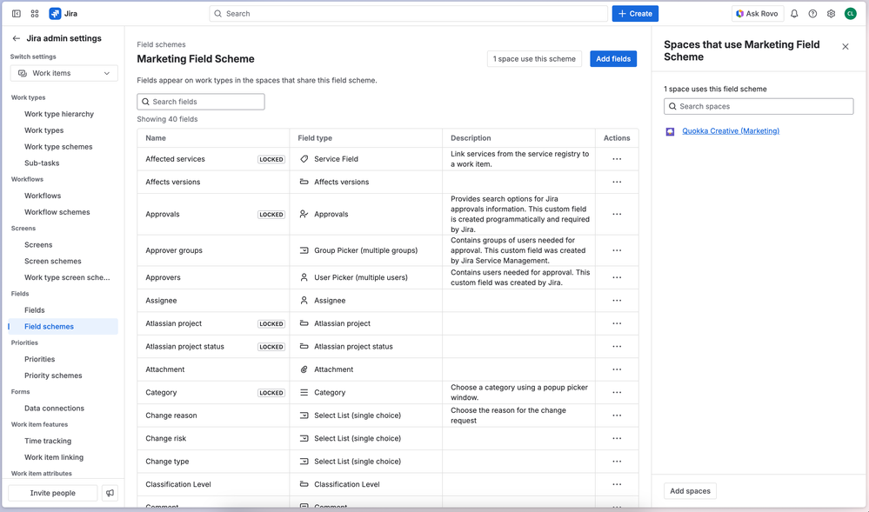Viewport: 869px width, 512px height.
Task: Collapse the sidebar using top-left icon
Action: coord(16,14)
